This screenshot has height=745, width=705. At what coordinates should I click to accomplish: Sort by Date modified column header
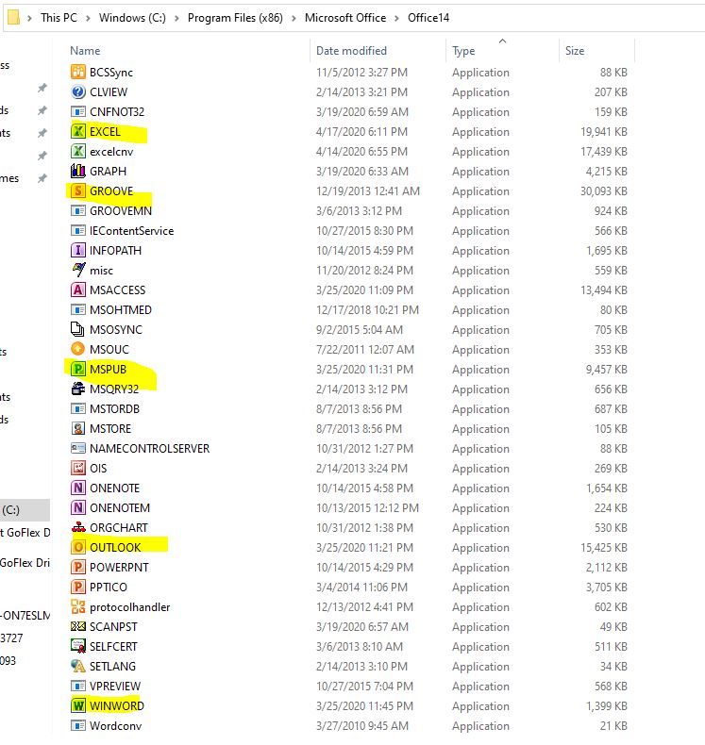tap(351, 50)
